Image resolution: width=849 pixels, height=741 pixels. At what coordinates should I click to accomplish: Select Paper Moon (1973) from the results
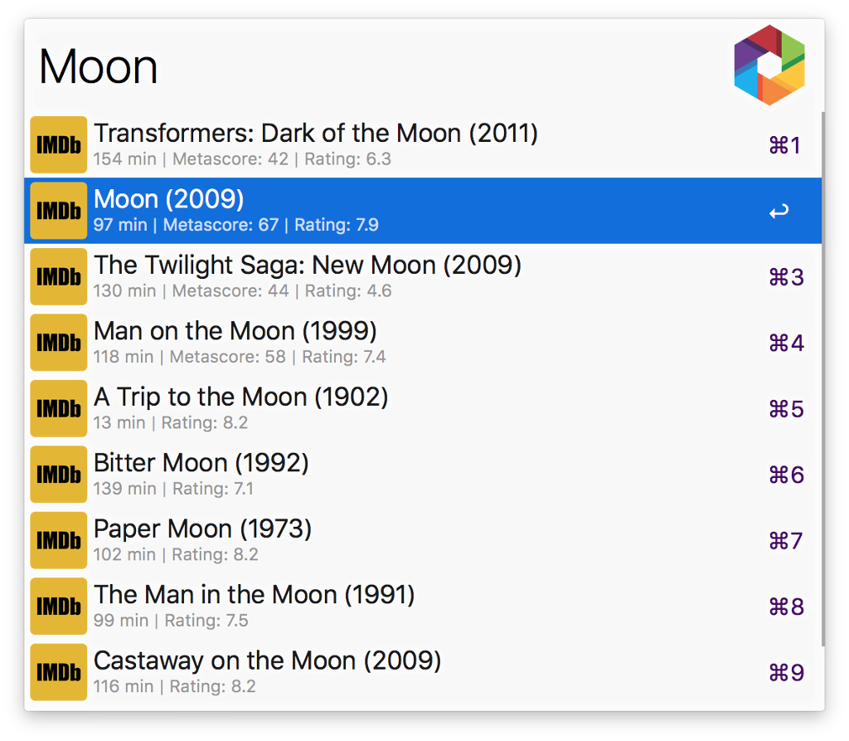[x=202, y=529]
